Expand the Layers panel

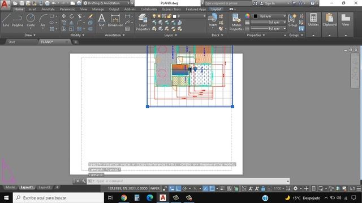pyautogui.click(x=171, y=35)
